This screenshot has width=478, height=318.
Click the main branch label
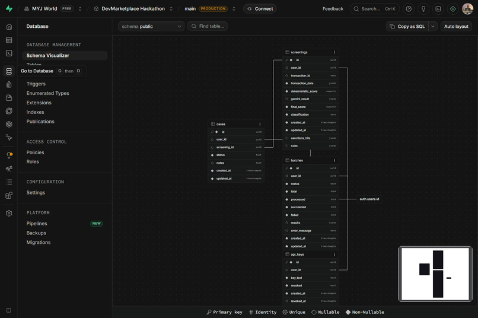coord(190,9)
